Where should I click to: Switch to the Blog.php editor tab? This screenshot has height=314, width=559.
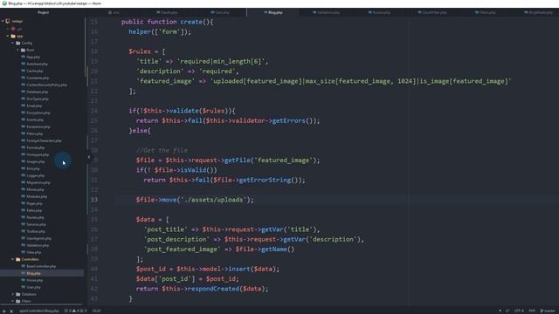coord(273,12)
